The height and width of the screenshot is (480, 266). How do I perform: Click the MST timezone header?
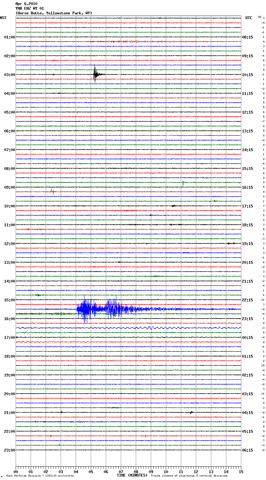[x=3, y=18]
